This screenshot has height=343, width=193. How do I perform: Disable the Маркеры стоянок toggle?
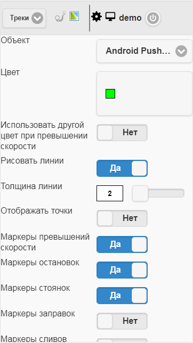click(x=122, y=296)
